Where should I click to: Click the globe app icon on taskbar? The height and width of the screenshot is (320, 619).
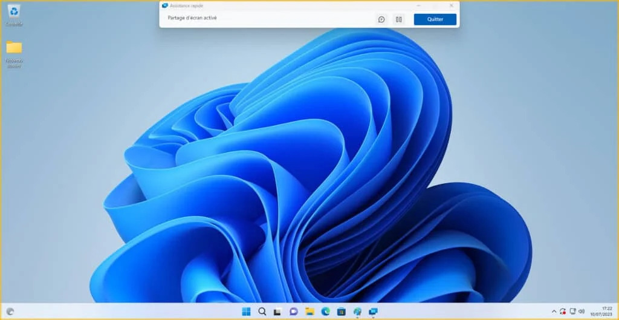coord(357,312)
